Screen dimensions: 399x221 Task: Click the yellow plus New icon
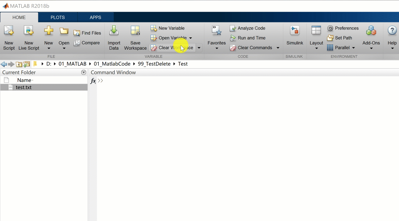click(48, 31)
